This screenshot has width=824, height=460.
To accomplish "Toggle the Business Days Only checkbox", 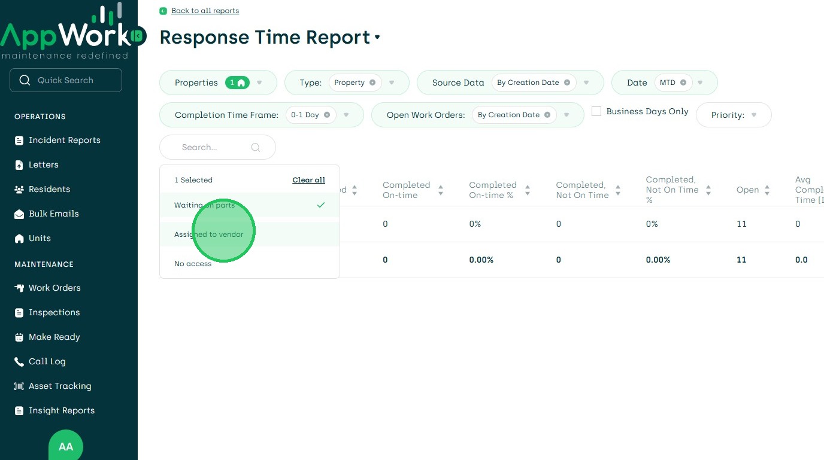I will pyautogui.click(x=596, y=111).
